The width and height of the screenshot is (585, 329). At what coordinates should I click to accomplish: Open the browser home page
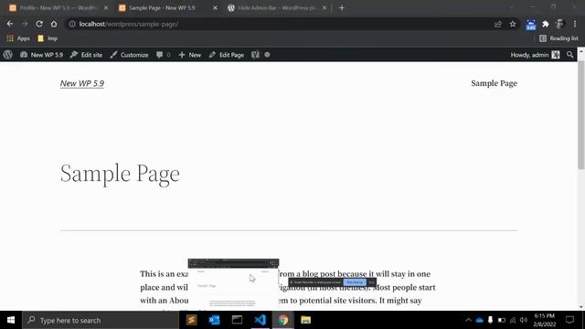coord(54,24)
